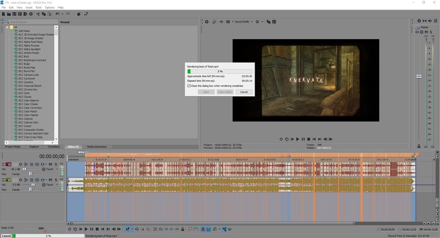
Task: Click Save snapshot to file icon
Action: pos(274,22)
